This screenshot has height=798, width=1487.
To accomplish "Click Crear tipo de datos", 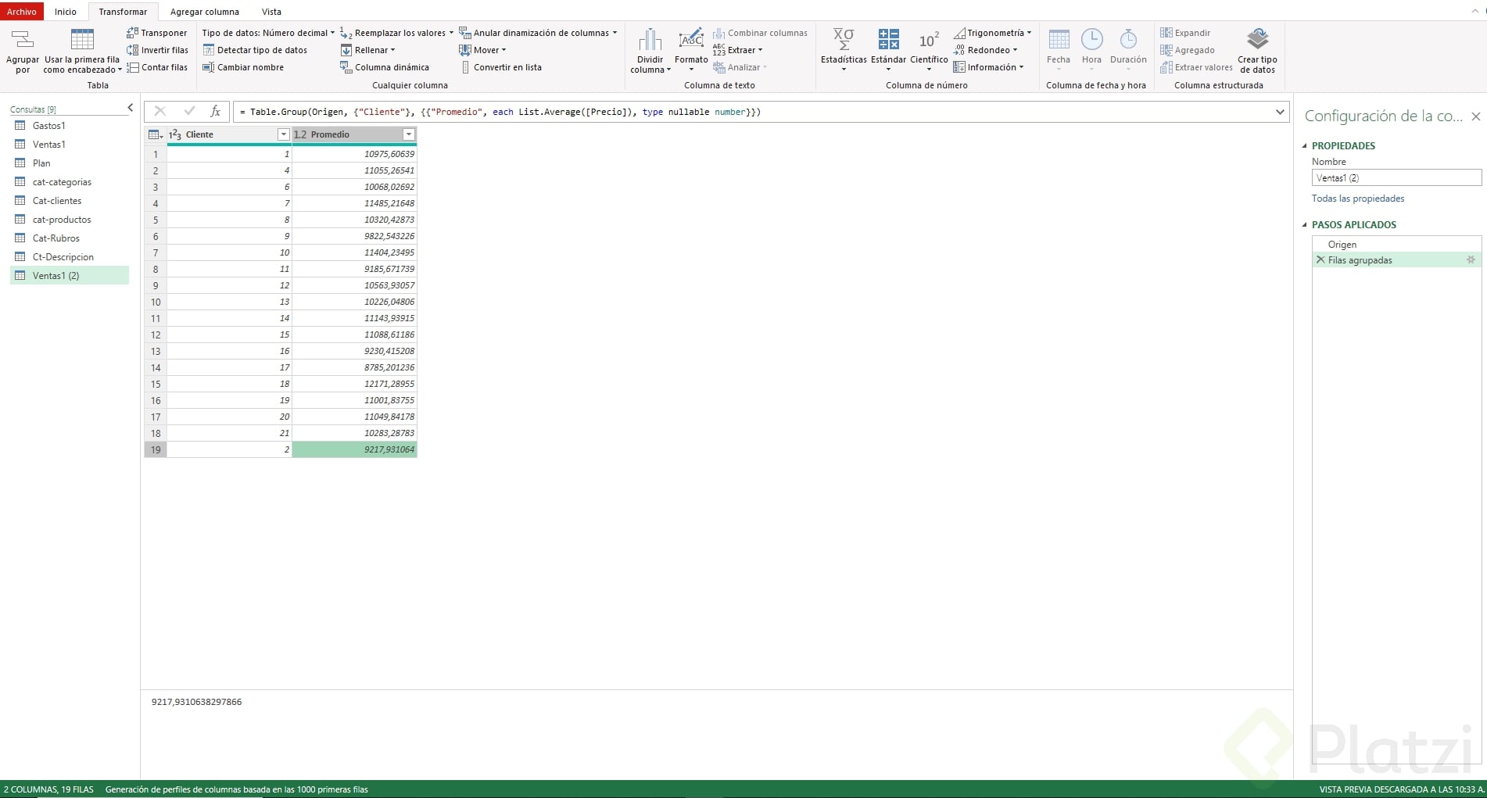I will point(1257,52).
